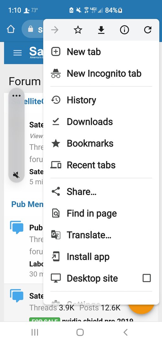
Task: Choose Find in page
Action: pyautogui.click(x=101, y=213)
